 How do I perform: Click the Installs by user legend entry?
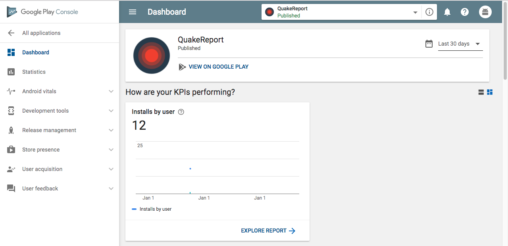(x=152, y=209)
